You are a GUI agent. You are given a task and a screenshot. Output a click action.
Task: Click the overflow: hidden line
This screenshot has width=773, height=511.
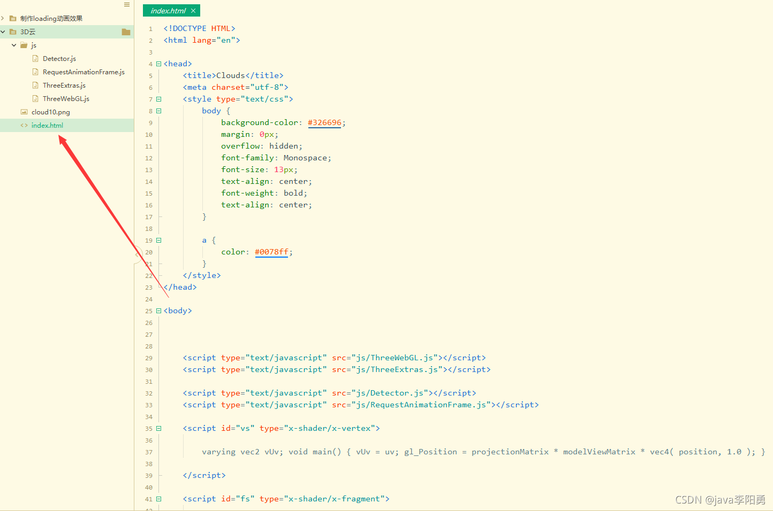click(262, 146)
